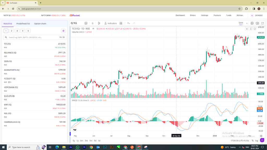Open the compare or add symbol icon
The image size is (267, 150).
(86, 23)
